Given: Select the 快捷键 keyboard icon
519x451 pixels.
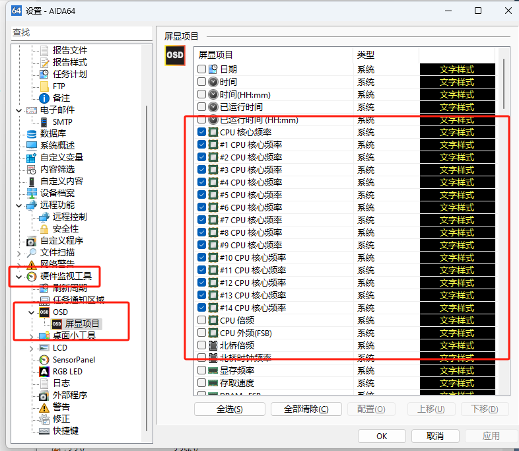Looking at the screenshot, I should point(44,431).
